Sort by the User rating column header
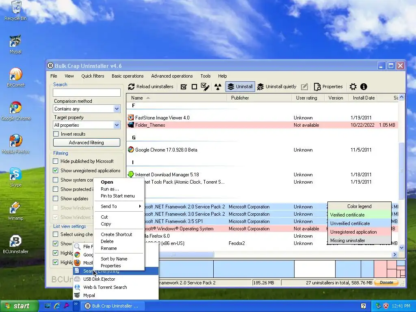The width and height of the screenshot is (416, 312). [308, 98]
